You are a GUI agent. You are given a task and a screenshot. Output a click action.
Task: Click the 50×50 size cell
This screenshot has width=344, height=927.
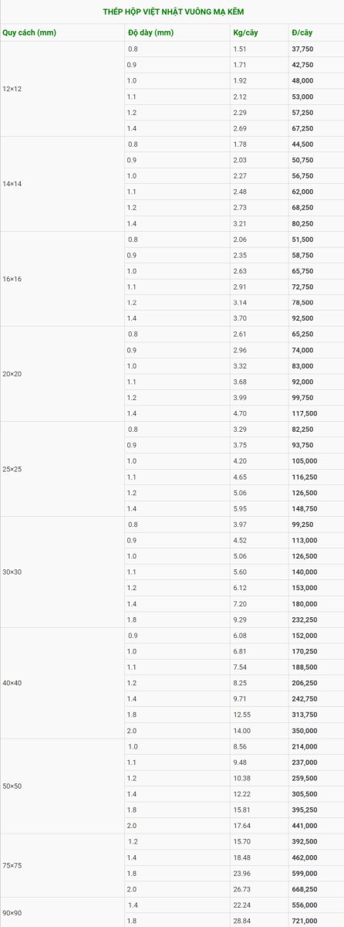coord(62,786)
